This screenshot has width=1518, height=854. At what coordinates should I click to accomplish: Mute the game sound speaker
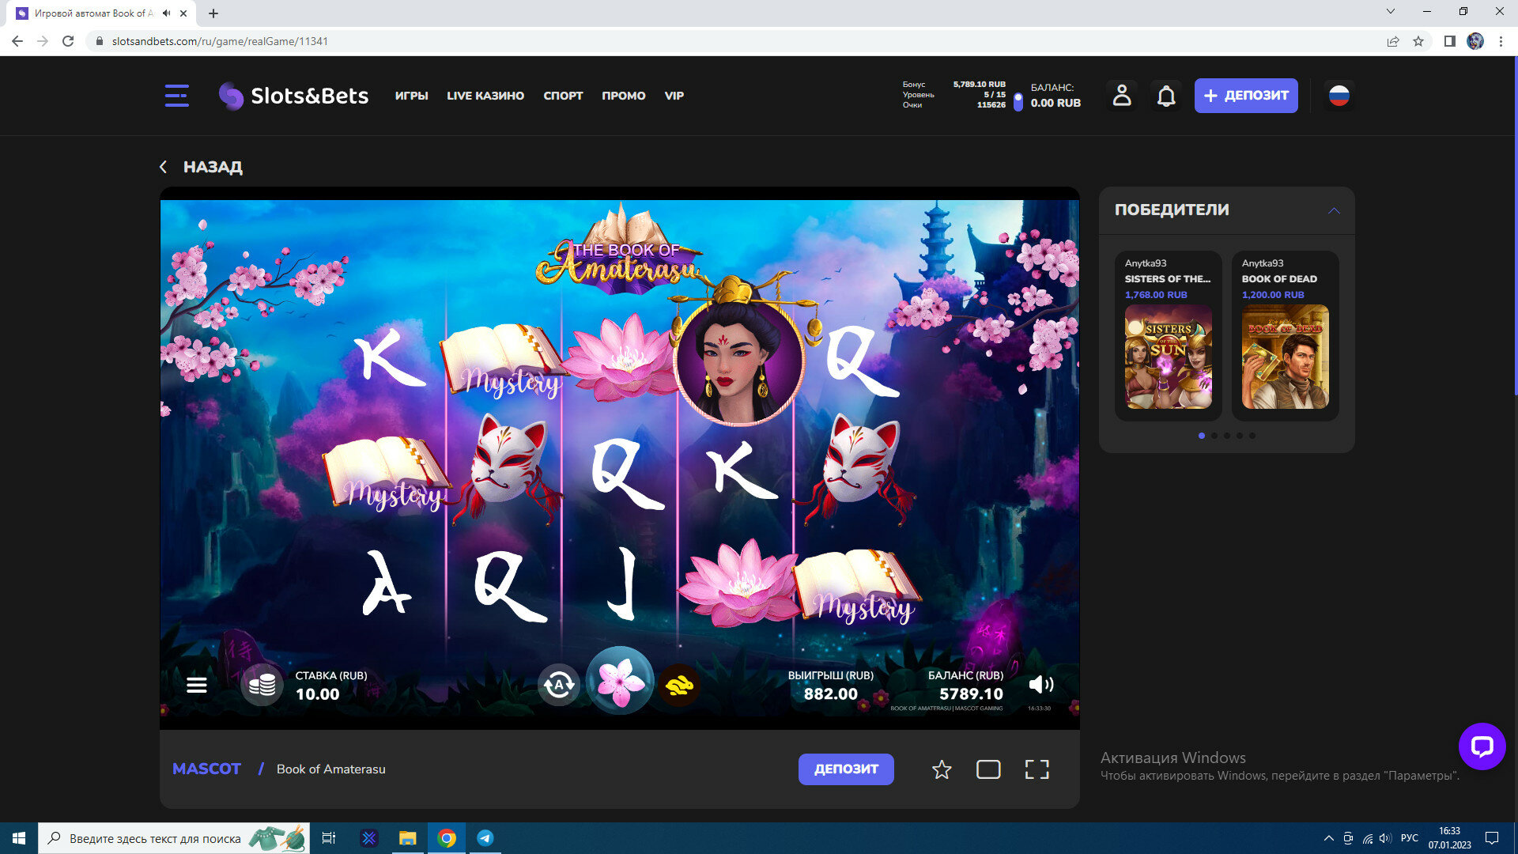[1040, 685]
